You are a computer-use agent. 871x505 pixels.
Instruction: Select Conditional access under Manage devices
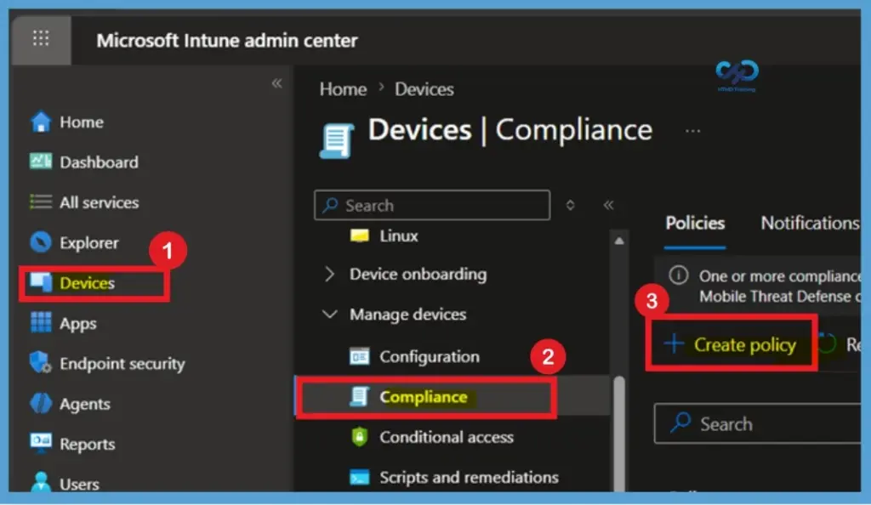click(x=447, y=437)
